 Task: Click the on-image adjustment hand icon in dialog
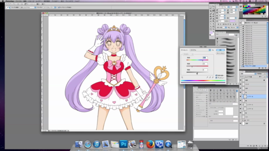pyautogui.click(x=182, y=77)
